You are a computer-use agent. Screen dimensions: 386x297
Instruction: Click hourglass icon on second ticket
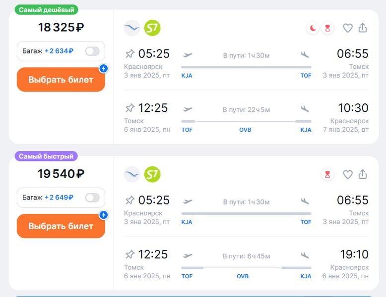click(x=327, y=174)
